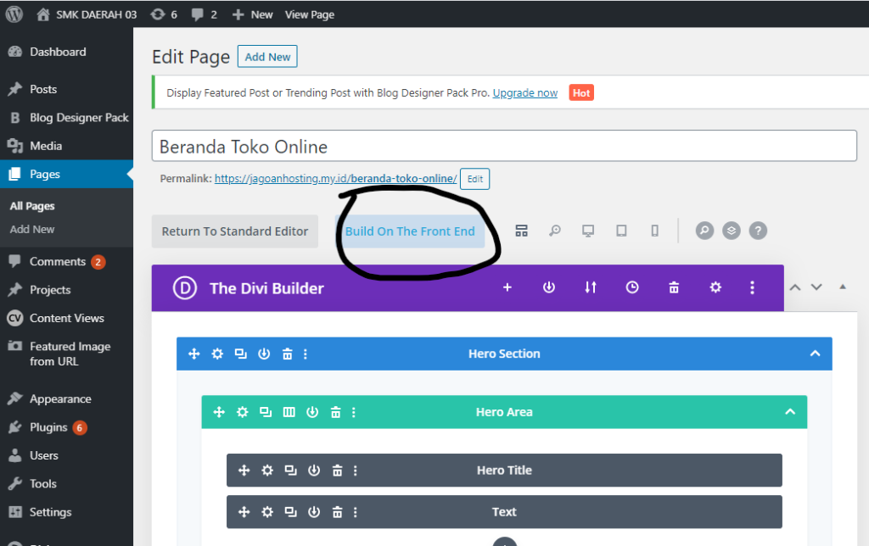The height and width of the screenshot is (546, 869).
Task: Open Appearance in the admin sidebar
Action: point(60,398)
